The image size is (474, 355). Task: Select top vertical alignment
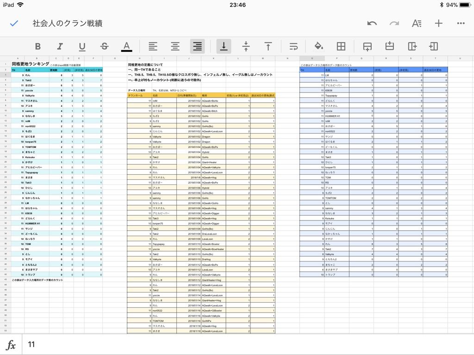(x=268, y=46)
